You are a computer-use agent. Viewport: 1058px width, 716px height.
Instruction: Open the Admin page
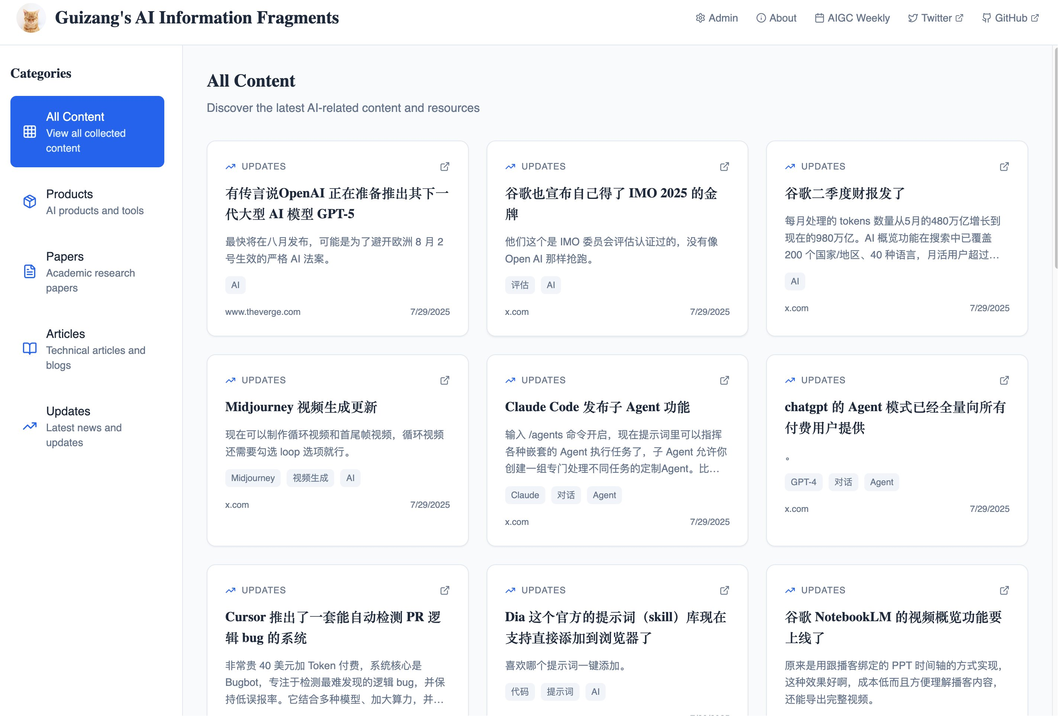pos(717,18)
